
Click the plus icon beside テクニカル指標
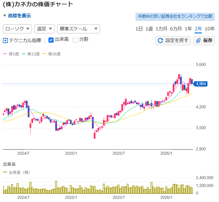point(5,40)
